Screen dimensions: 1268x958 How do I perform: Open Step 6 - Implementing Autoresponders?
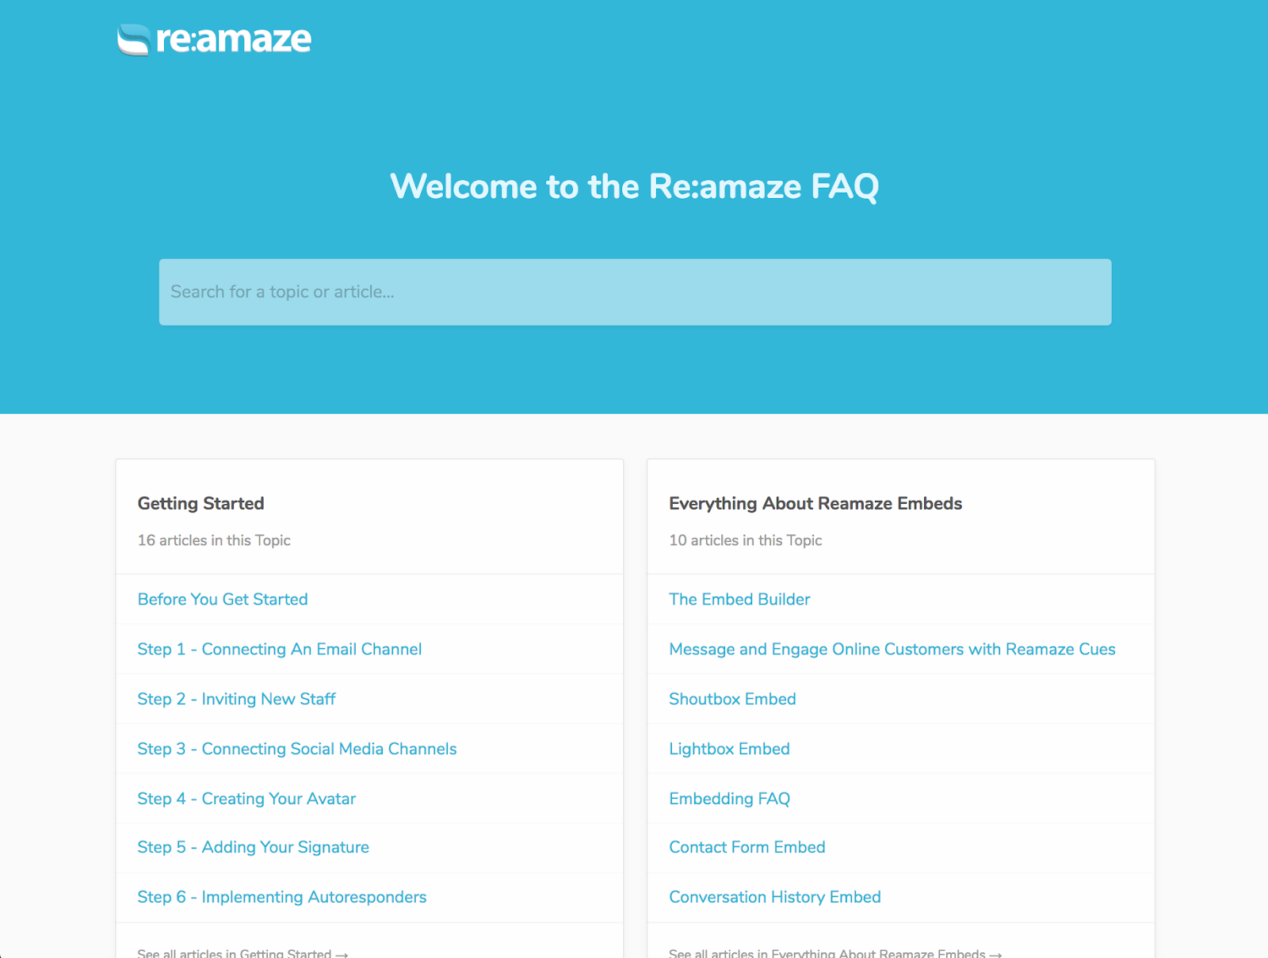(281, 897)
